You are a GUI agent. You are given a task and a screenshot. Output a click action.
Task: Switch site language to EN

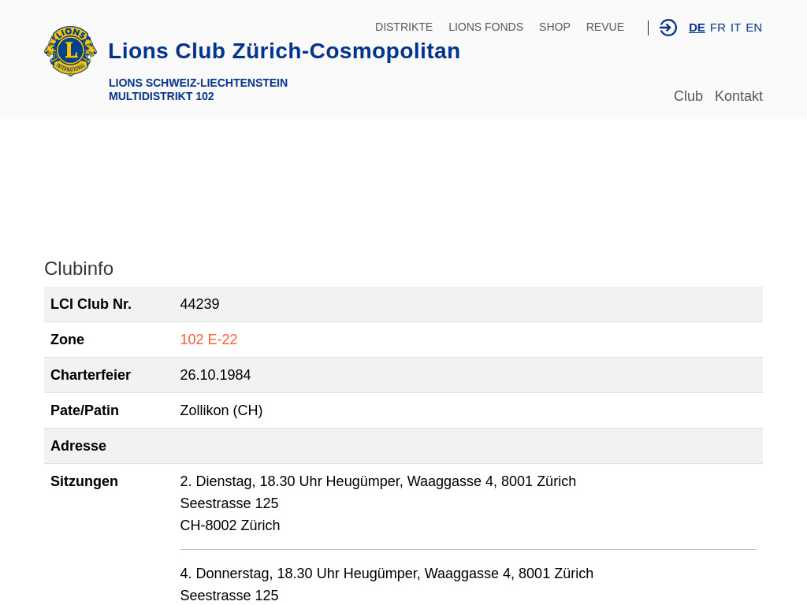click(753, 28)
